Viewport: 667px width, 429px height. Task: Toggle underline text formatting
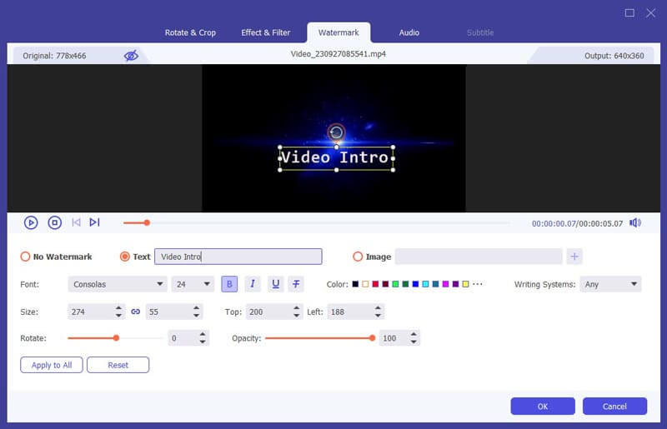coord(274,284)
